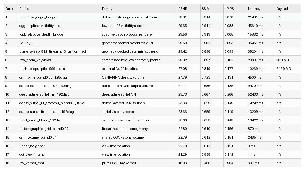Select the ray_kernel_osnr profile cell

click(60, 163)
